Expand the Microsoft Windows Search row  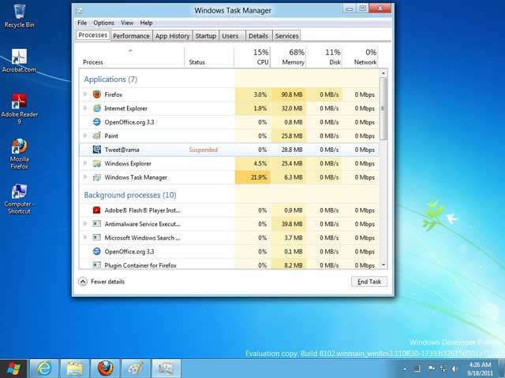[85, 237]
